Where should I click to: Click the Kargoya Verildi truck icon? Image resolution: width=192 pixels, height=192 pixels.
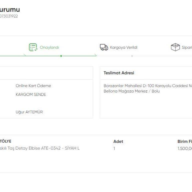[x=104, y=47]
